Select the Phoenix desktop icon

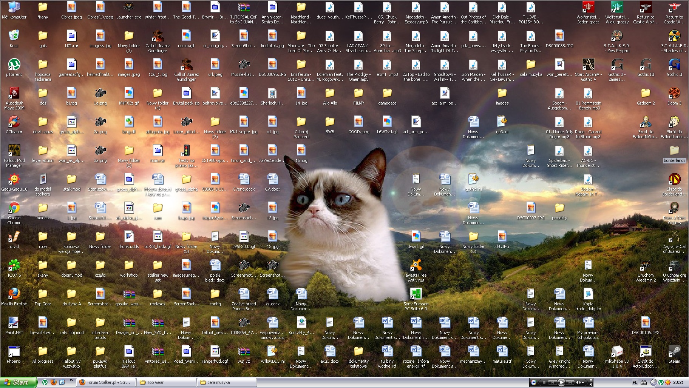click(x=14, y=354)
